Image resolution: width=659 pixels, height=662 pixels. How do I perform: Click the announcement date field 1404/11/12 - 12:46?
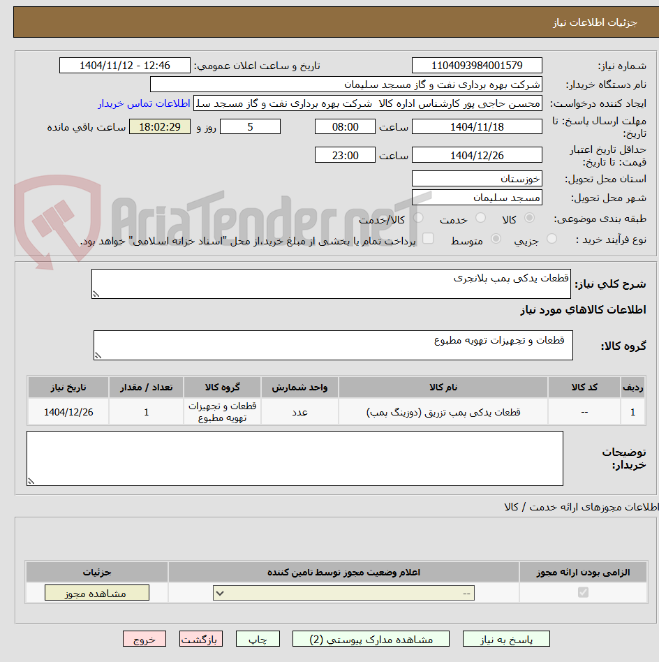[124, 66]
